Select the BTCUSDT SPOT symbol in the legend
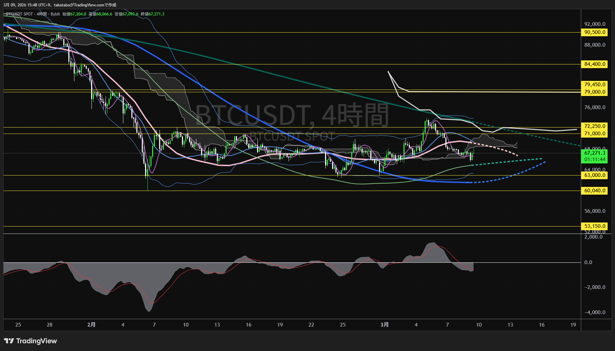Screen dimensions: 615x351 coord(19,14)
